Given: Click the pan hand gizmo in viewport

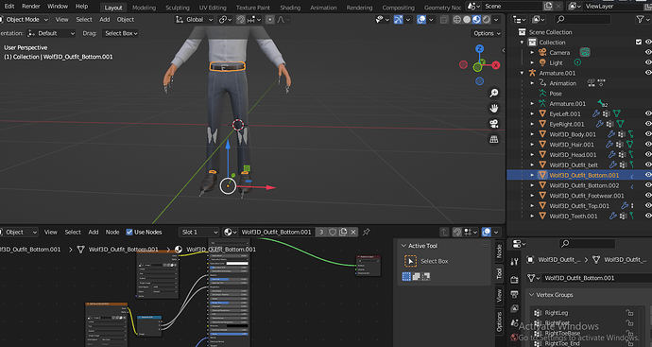Looking at the screenshot, I should click(x=493, y=108).
